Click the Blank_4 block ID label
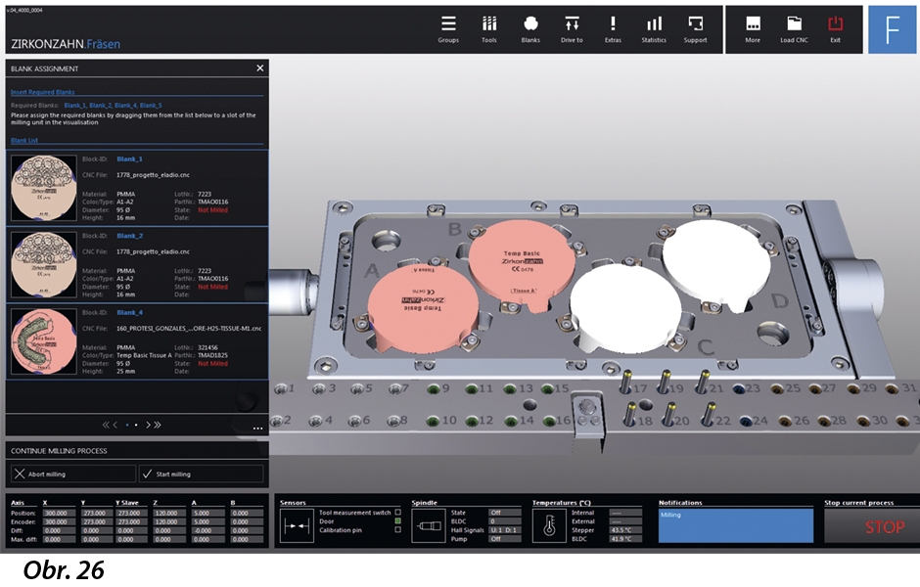This screenshot has width=920, height=587. click(129, 312)
